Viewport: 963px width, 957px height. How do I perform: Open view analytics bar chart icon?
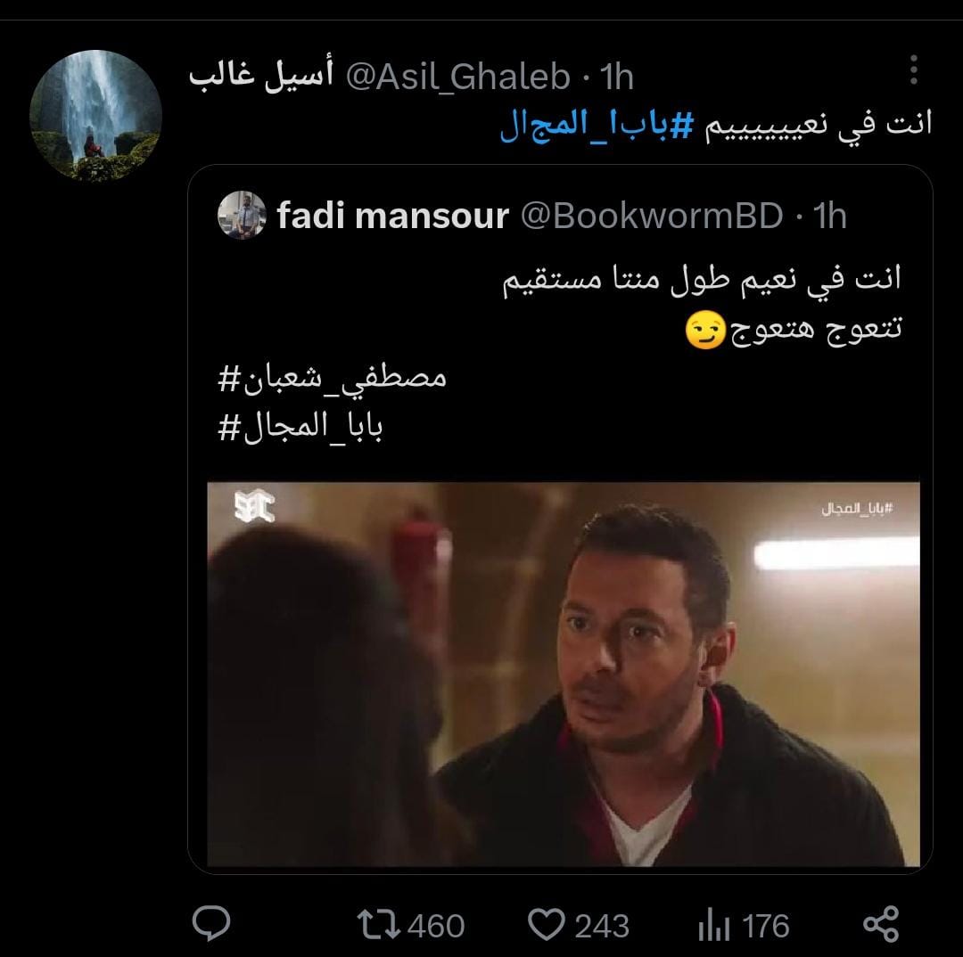coord(713,926)
